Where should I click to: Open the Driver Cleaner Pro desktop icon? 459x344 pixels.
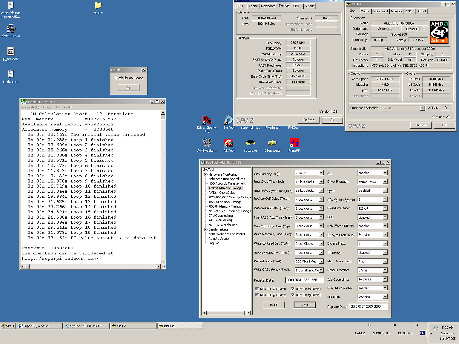(207, 120)
